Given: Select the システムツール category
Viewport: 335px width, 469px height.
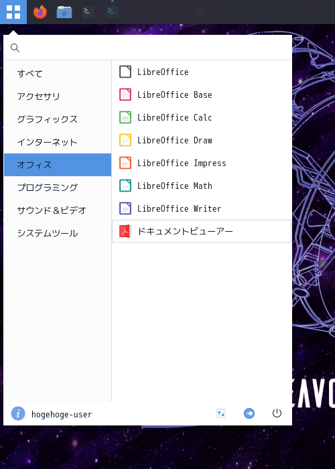Looking at the screenshot, I should coord(58,233).
